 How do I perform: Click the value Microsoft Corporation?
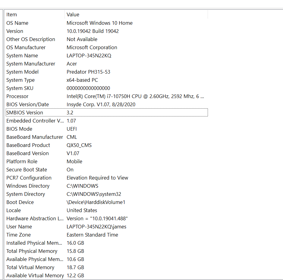92,47
